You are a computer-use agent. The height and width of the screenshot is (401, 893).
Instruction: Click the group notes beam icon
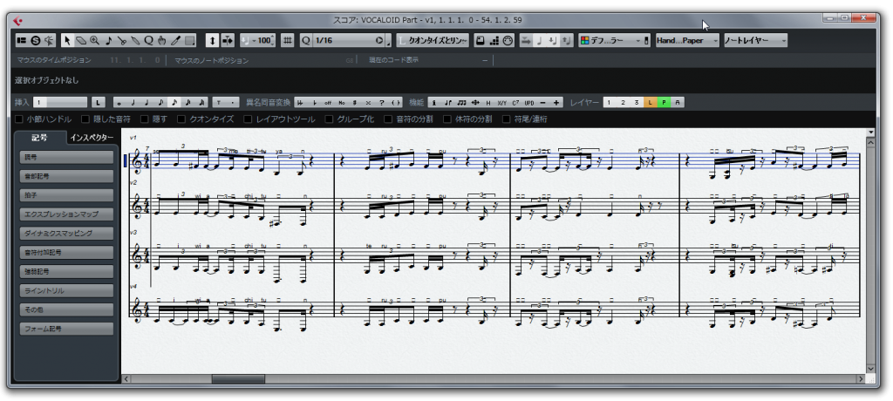[462, 103]
